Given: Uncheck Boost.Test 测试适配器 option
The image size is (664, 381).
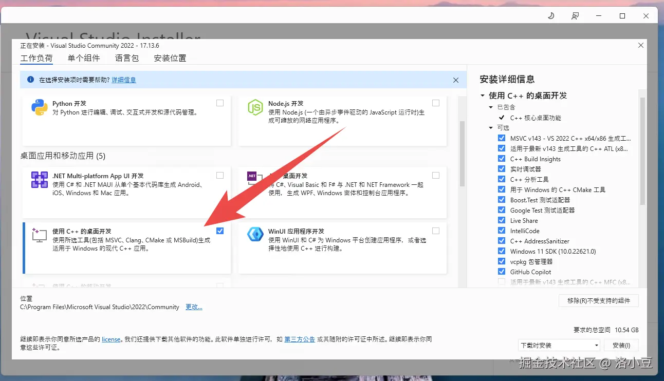Looking at the screenshot, I should tap(502, 200).
